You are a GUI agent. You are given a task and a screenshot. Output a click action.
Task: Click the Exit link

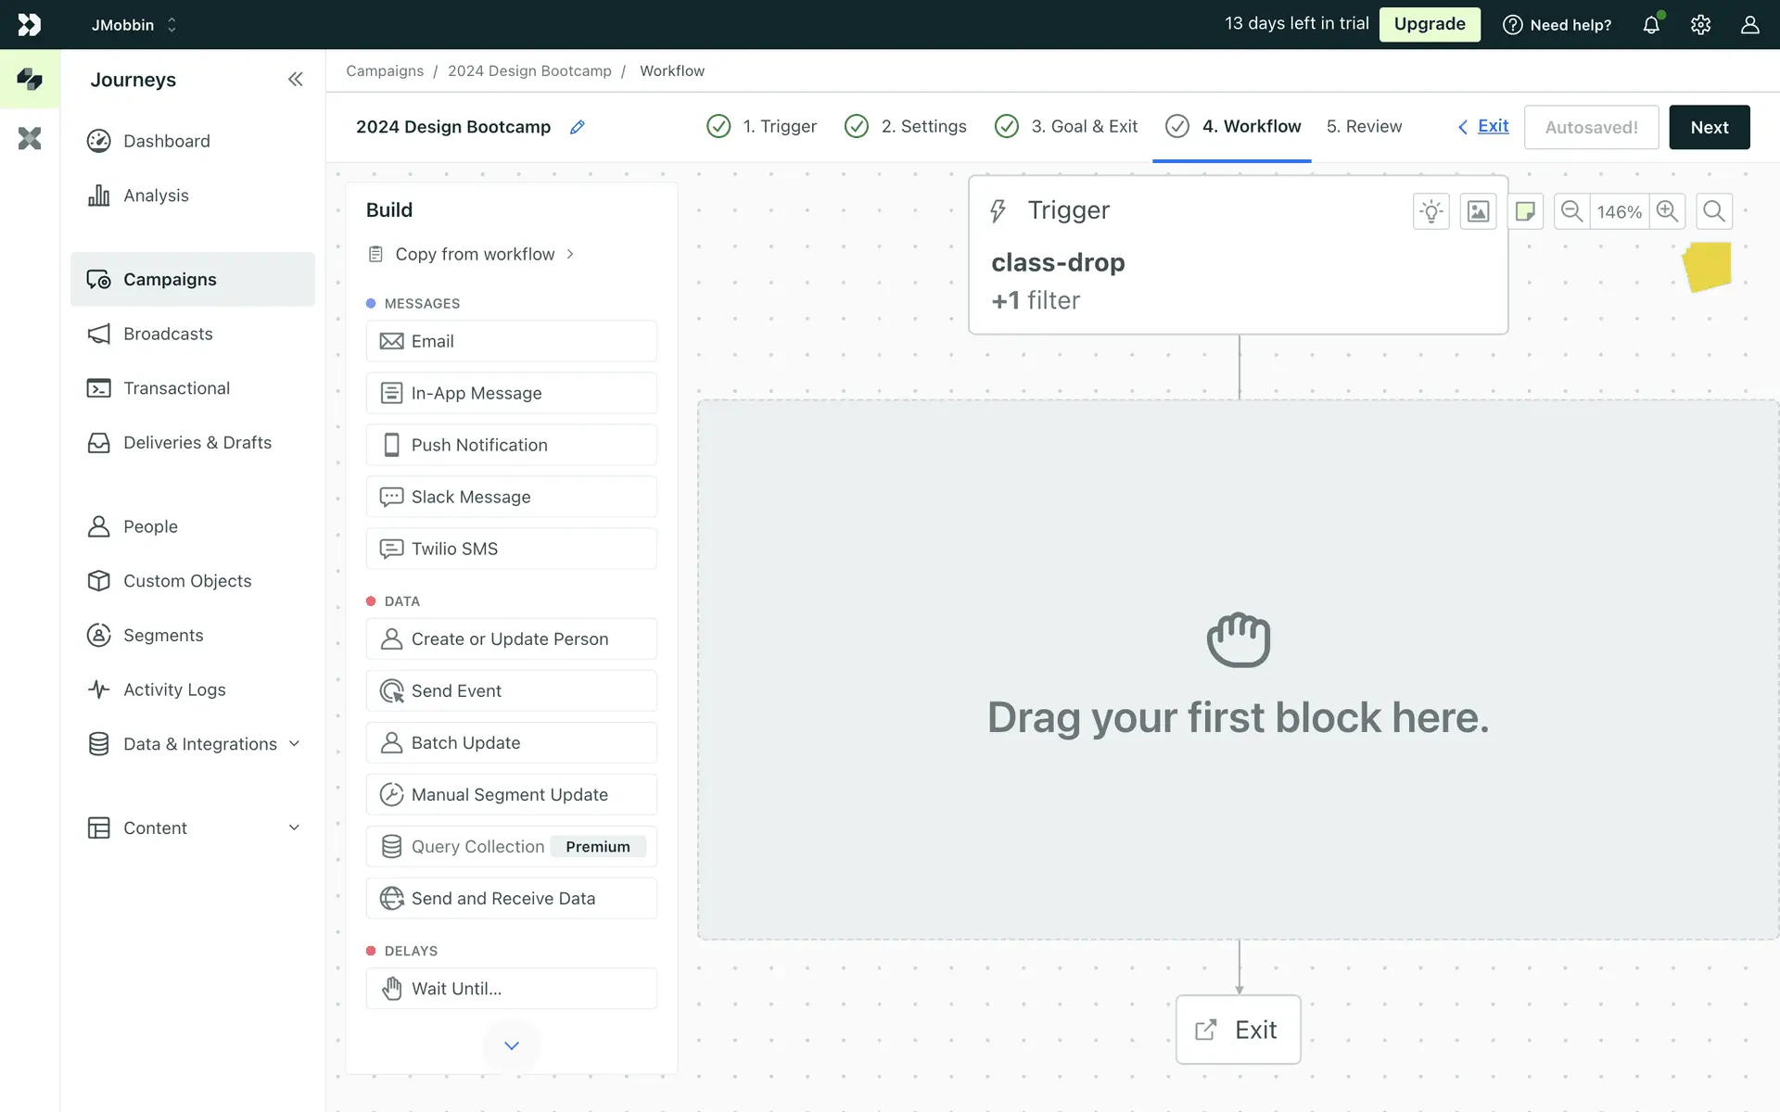click(x=1492, y=126)
